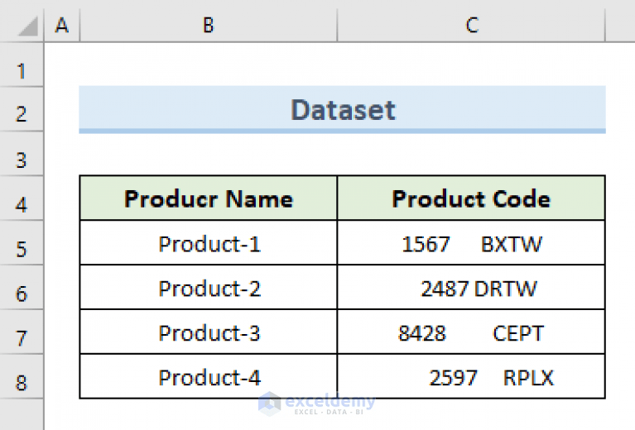Select the Product-4 cell
This screenshot has width=635, height=430.
coord(208,376)
